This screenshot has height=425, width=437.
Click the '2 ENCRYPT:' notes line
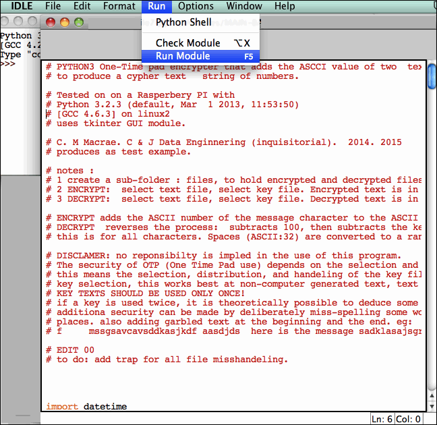click(x=233, y=190)
